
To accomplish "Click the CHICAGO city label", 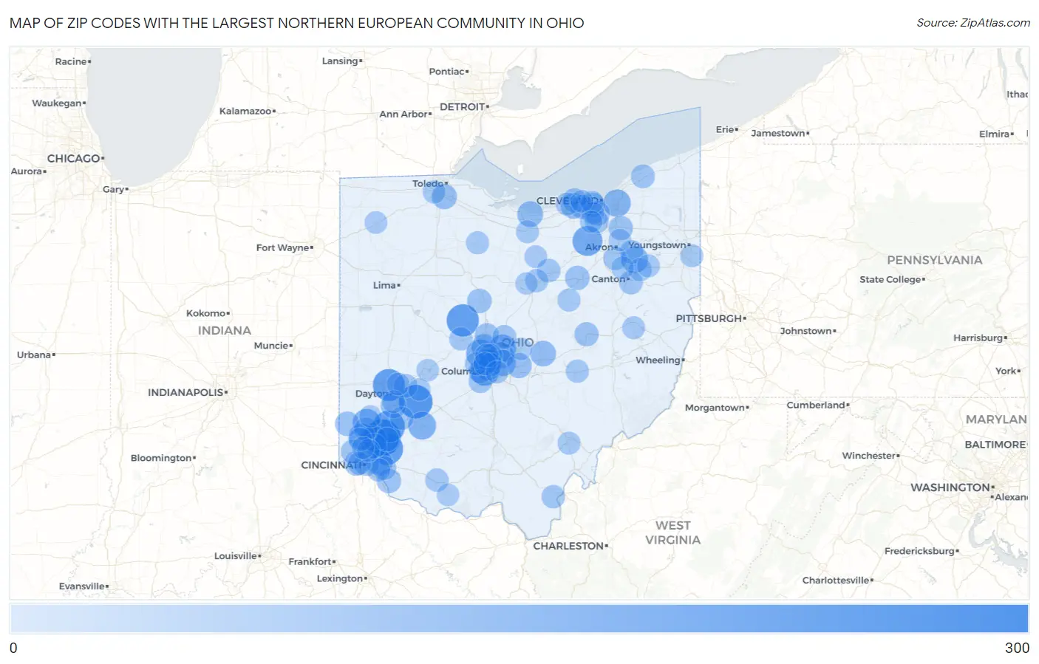I will click(x=74, y=159).
